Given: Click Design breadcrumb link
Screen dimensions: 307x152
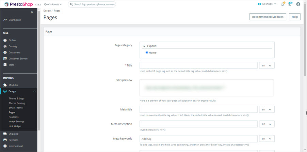Looking at the screenshot, I should pyautogui.click(x=47, y=11).
